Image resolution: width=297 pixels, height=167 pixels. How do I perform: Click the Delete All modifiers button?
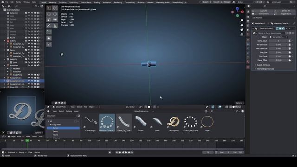(284, 11)
